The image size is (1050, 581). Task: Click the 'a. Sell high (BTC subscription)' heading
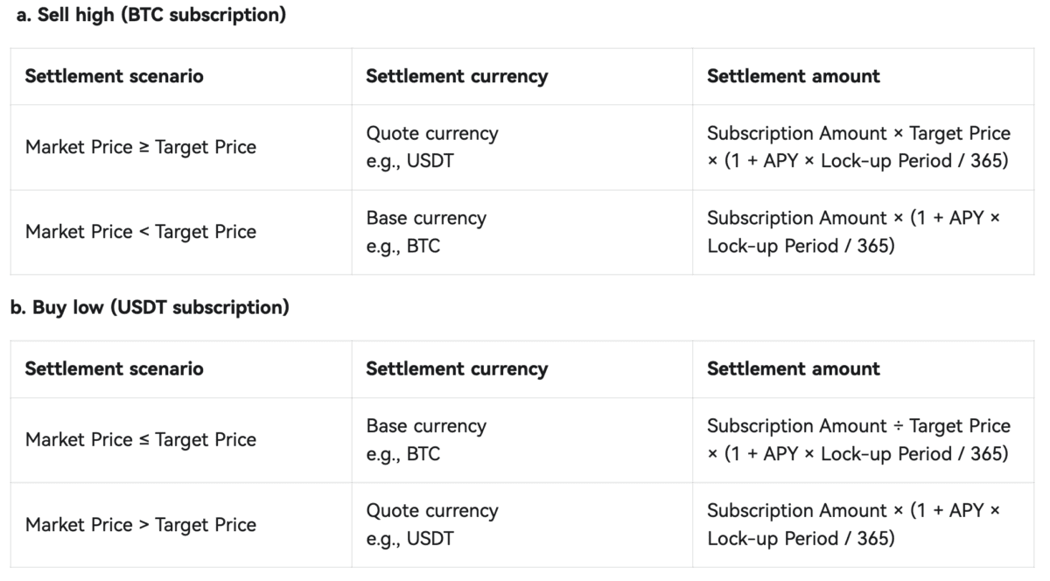[151, 15]
